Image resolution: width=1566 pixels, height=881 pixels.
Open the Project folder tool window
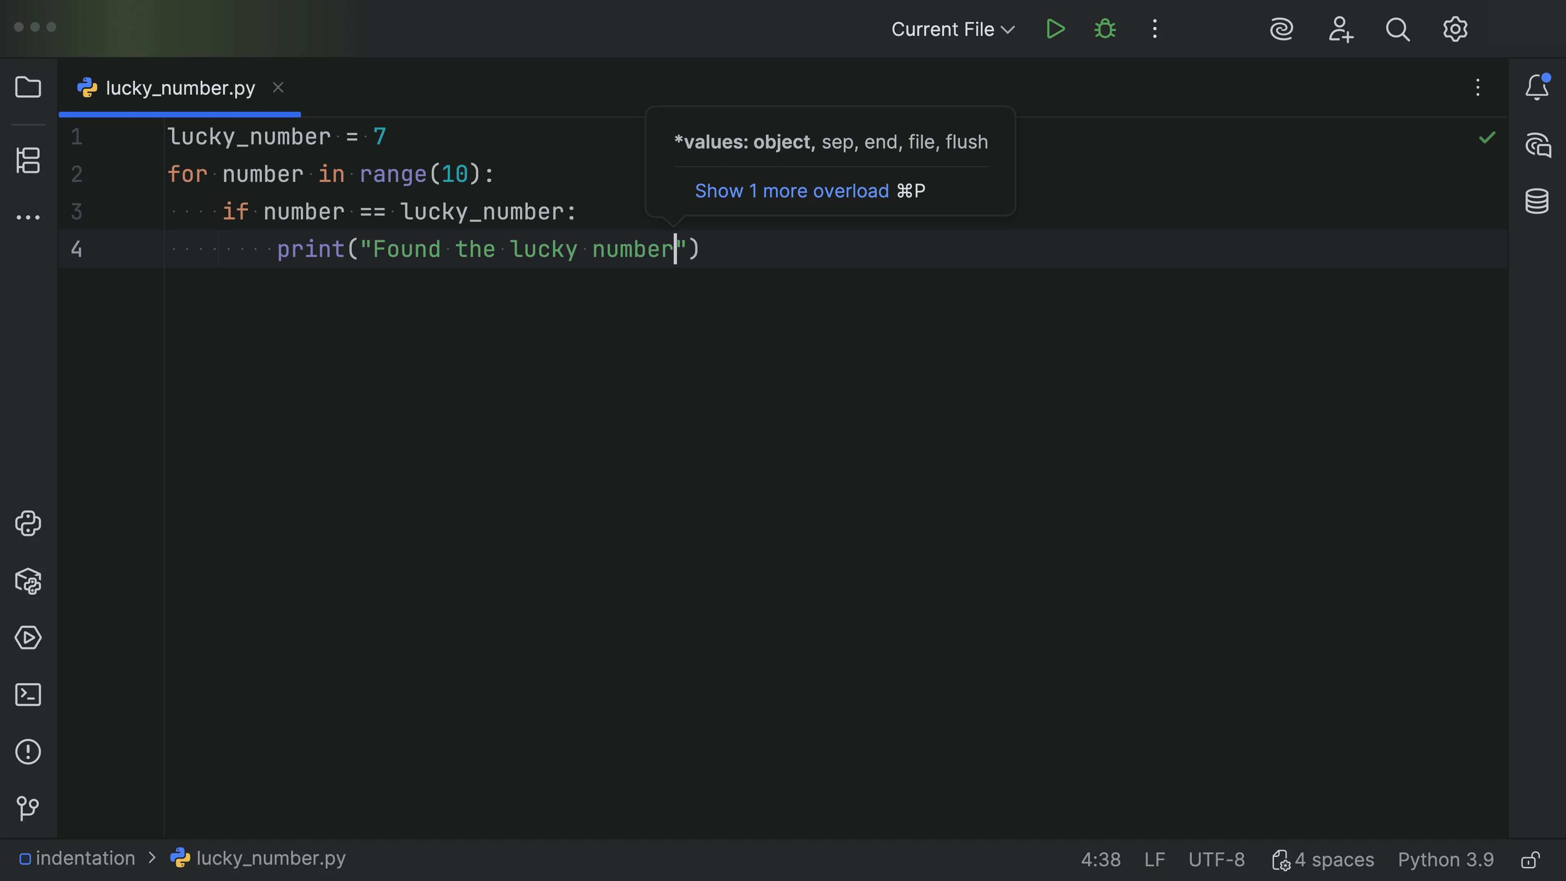28,87
